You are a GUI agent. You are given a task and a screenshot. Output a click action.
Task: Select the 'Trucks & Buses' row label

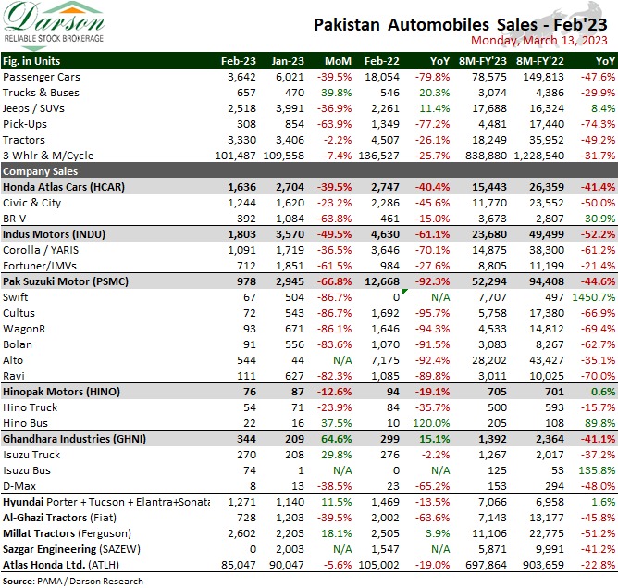(41, 93)
